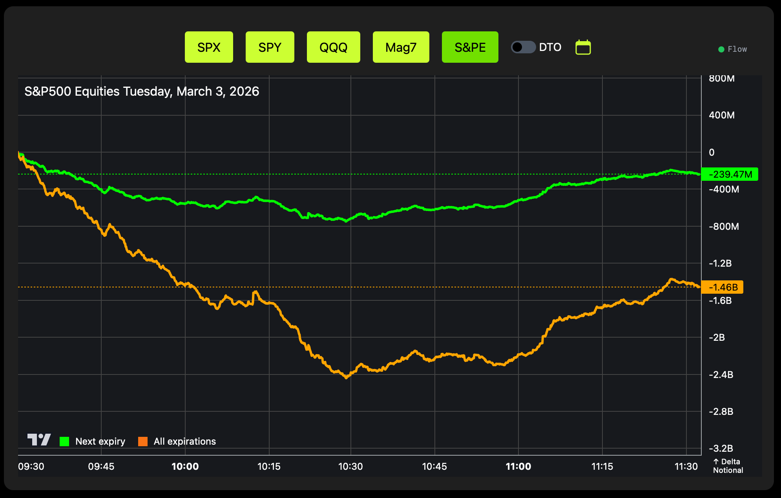Click the Delta Notional up arrow

pos(716,462)
